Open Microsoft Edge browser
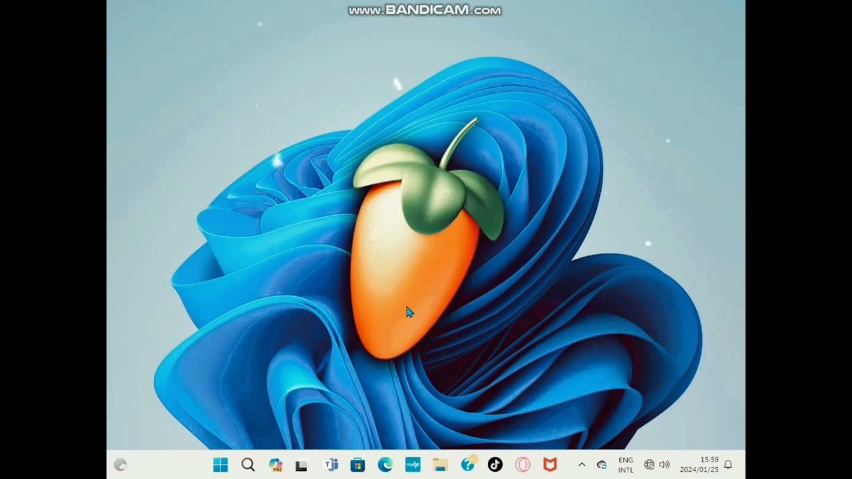The width and height of the screenshot is (852, 479). pyautogui.click(x=385, y=464)
